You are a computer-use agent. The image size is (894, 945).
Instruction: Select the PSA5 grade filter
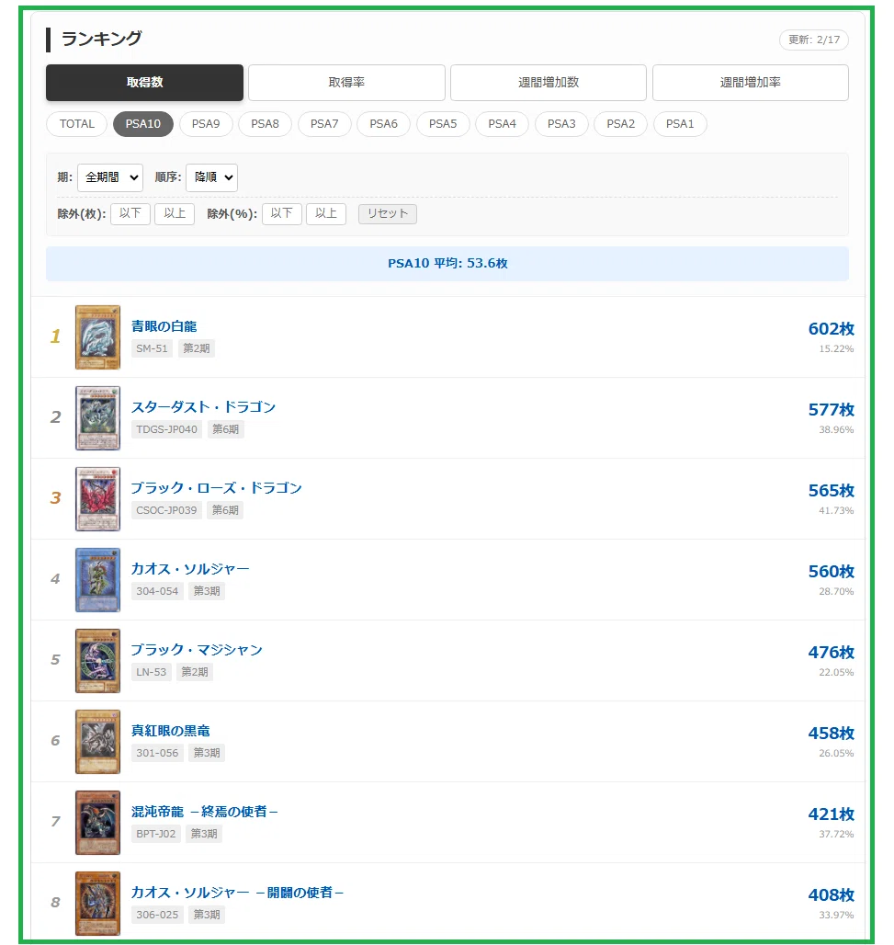443,124
